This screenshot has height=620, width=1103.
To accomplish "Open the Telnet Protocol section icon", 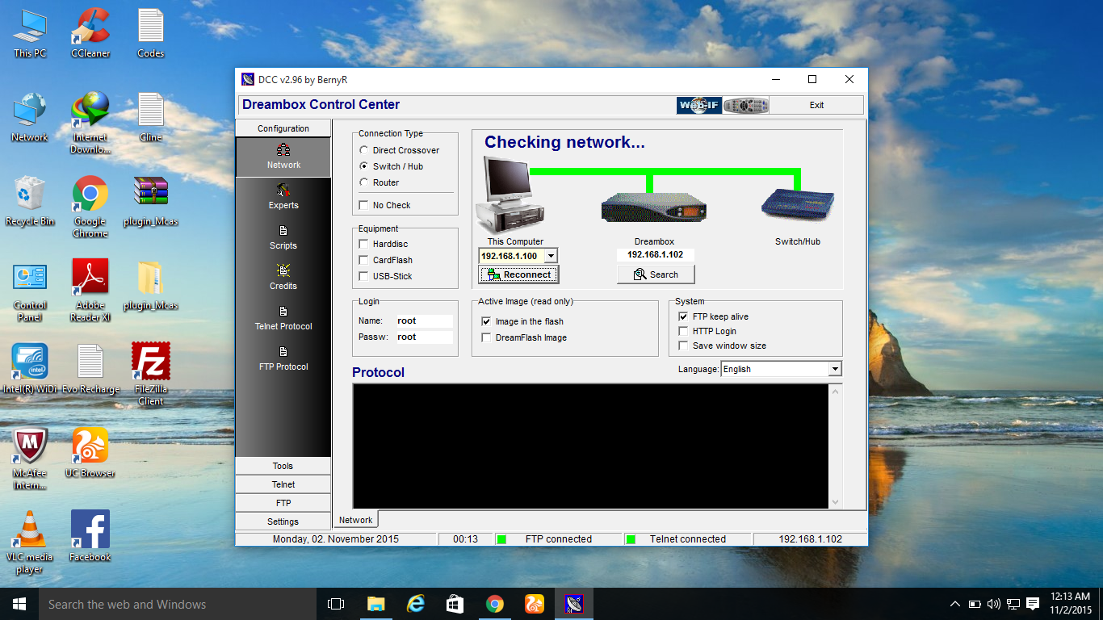I will (283, 311).
